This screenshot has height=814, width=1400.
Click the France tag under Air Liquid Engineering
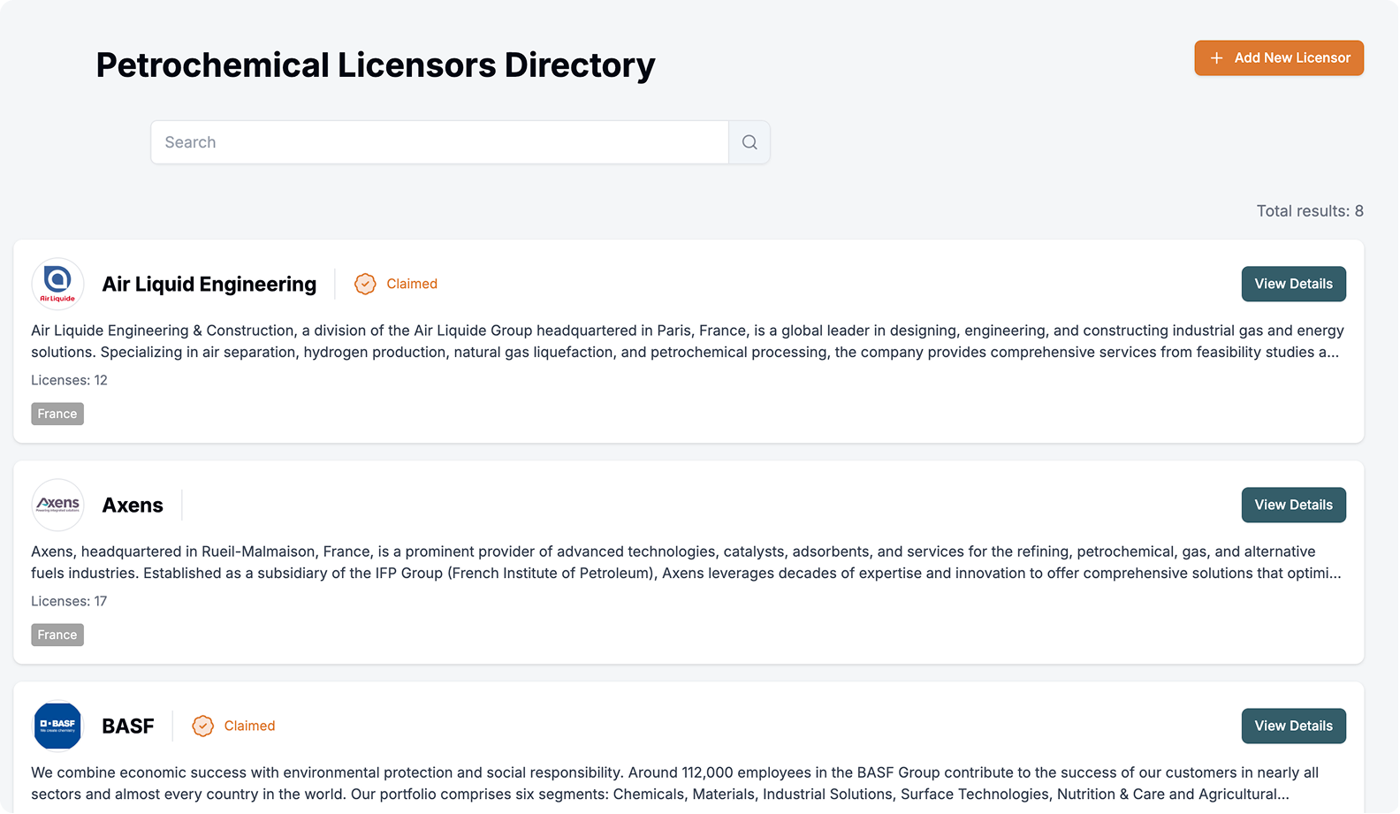[x=57, y=414]
